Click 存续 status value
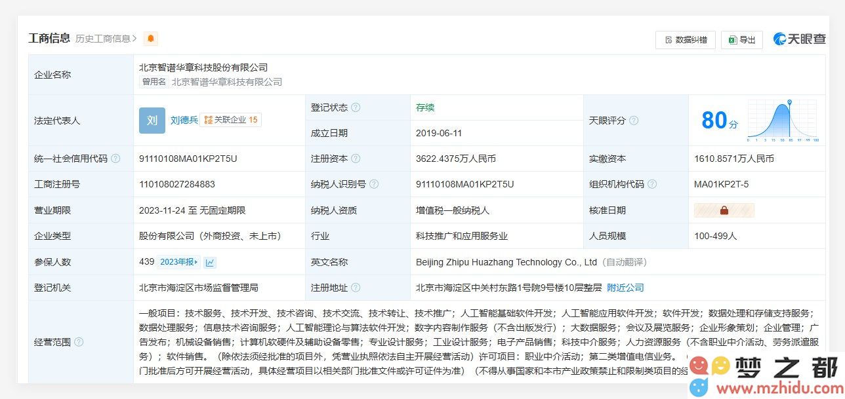This screenshot has width=845, height=399. coord(425,107)
